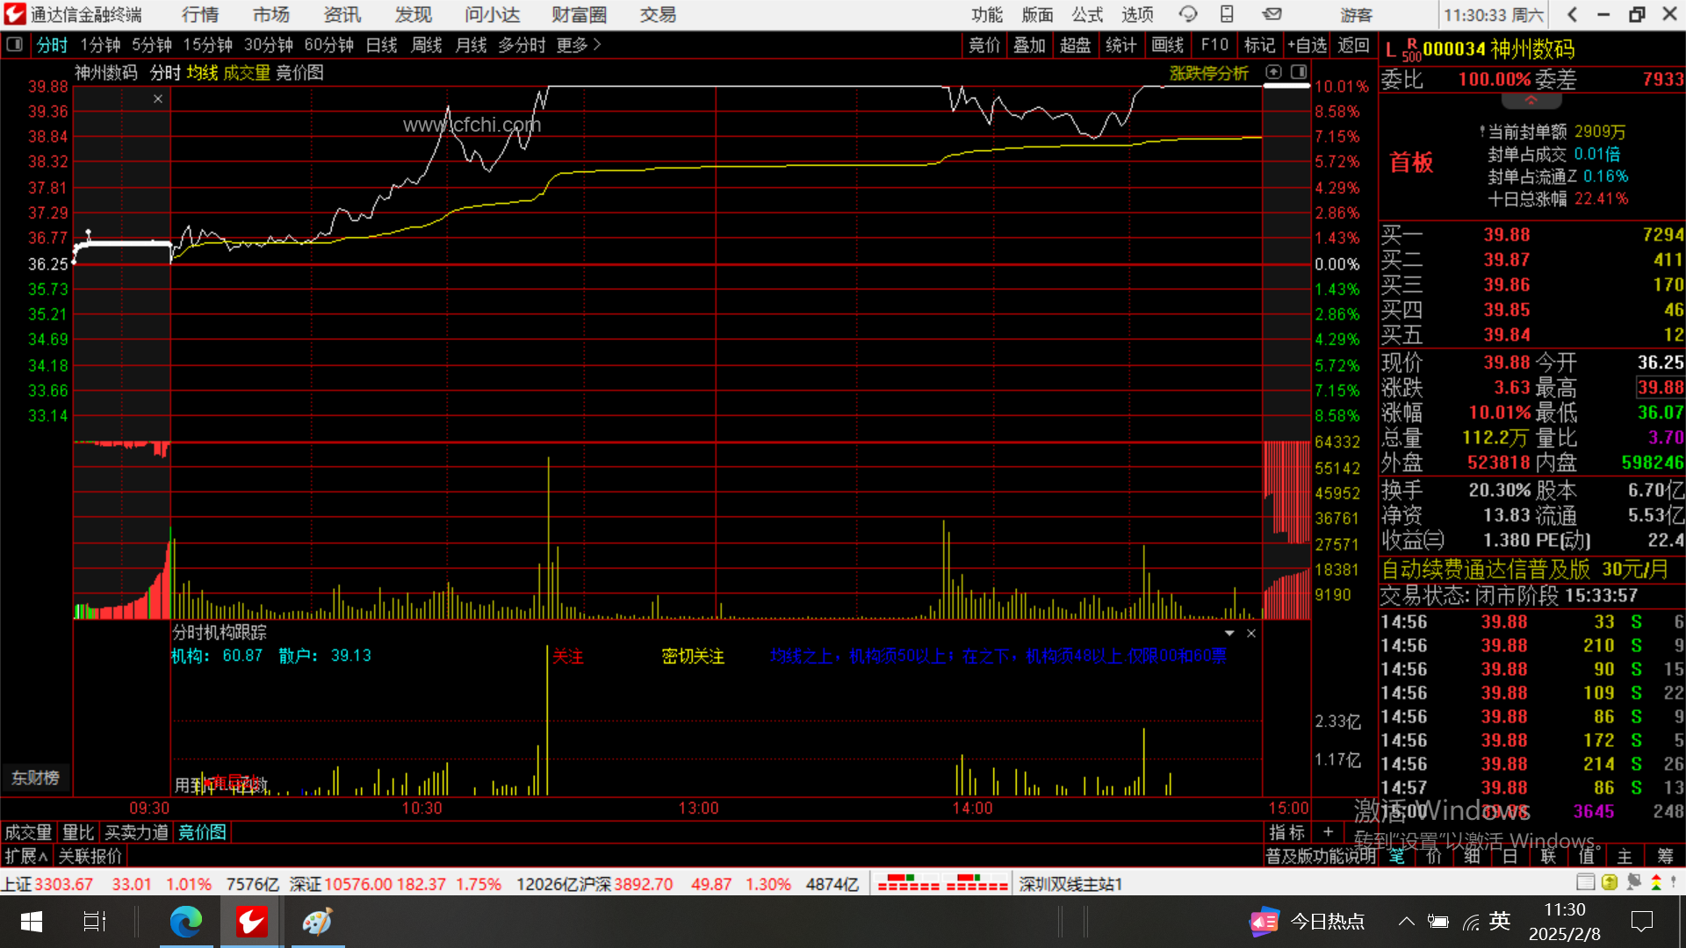Toggle the left panel square icon beside 分时
1686x948 pixels.
[x=14, y=44]
